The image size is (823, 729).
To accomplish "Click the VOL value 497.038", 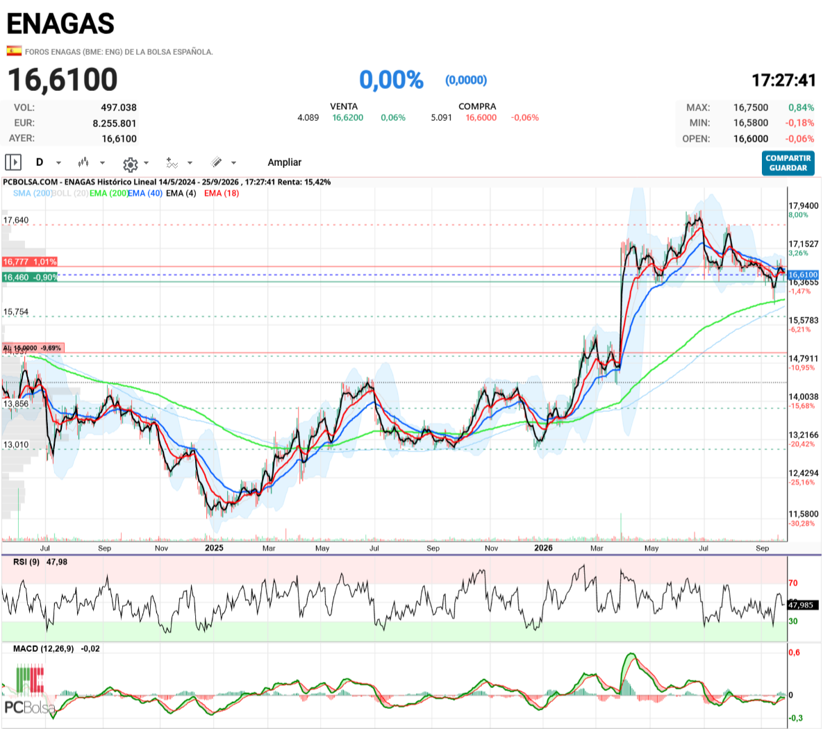I will pos(119,108).
